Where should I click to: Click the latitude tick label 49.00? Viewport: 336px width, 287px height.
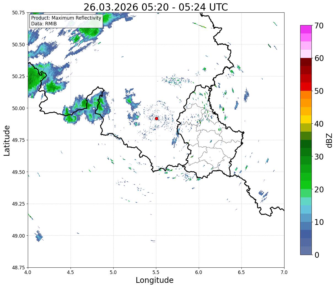18,236
